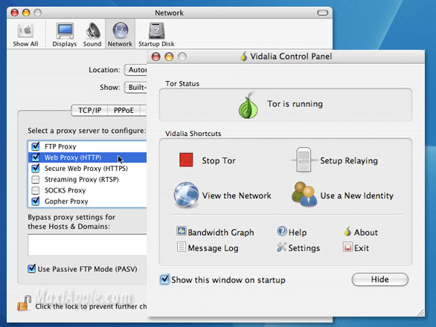Select the Gopher Proxy list row
The height and width of the screenshot is (327, 436).
pos(87,201)
